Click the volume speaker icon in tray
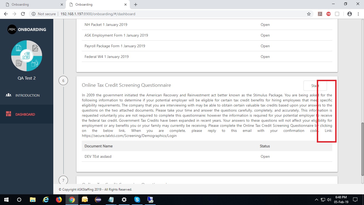 pos(329,200)
